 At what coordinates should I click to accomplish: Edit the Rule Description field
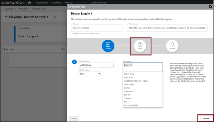click(167, 28)
